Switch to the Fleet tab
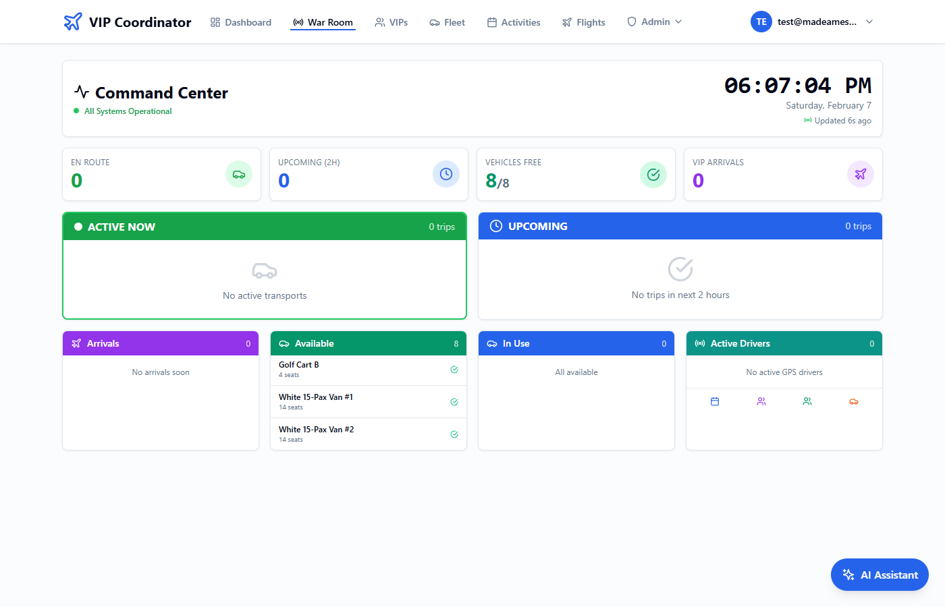The height and width of the screenshot is (607, 945). (447, 22)
